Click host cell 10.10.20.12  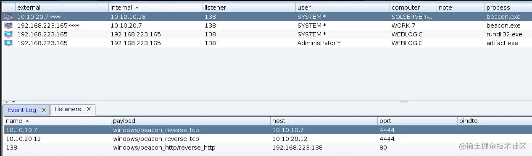(290, 139)
